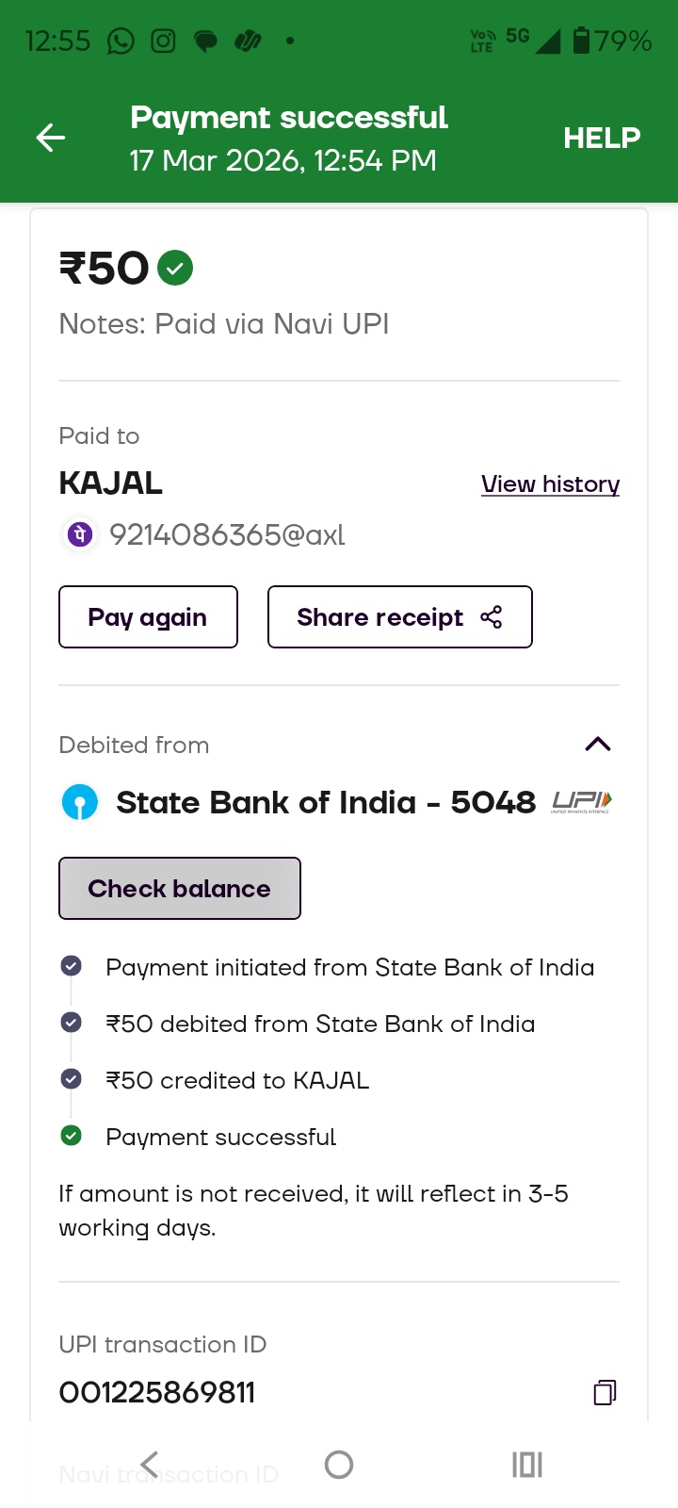Screen dimensions: 678x1508
Task: Tap Share receipt button
Action: (399, 617)
